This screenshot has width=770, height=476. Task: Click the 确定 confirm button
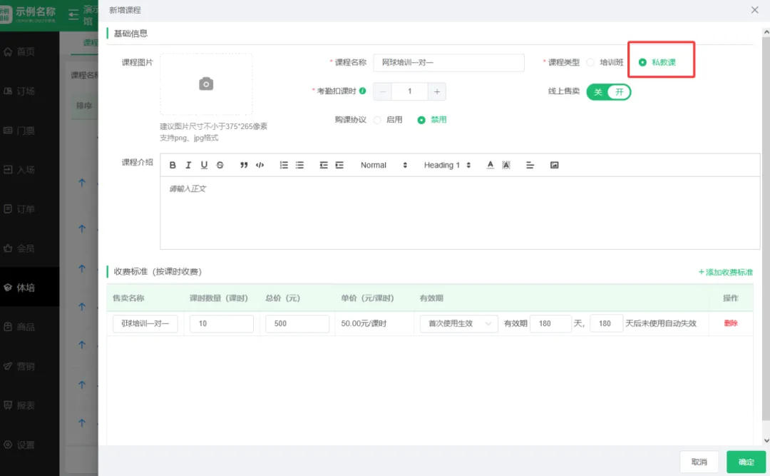click(746, 462)
